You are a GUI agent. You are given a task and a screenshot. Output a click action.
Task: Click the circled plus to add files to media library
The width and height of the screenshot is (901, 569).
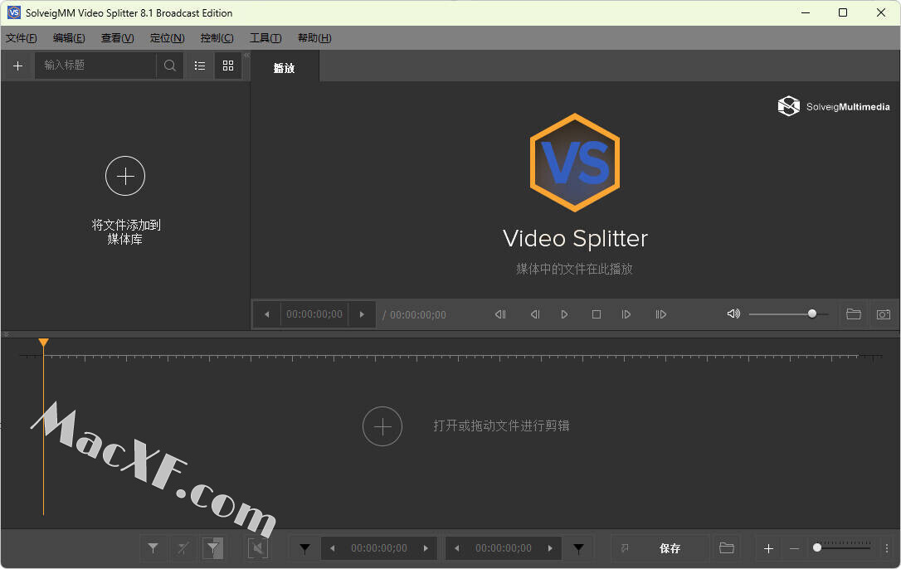(125, 176)
